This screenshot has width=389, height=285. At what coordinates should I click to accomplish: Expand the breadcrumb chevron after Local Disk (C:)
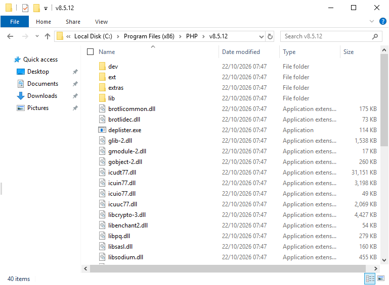(118, 37)
